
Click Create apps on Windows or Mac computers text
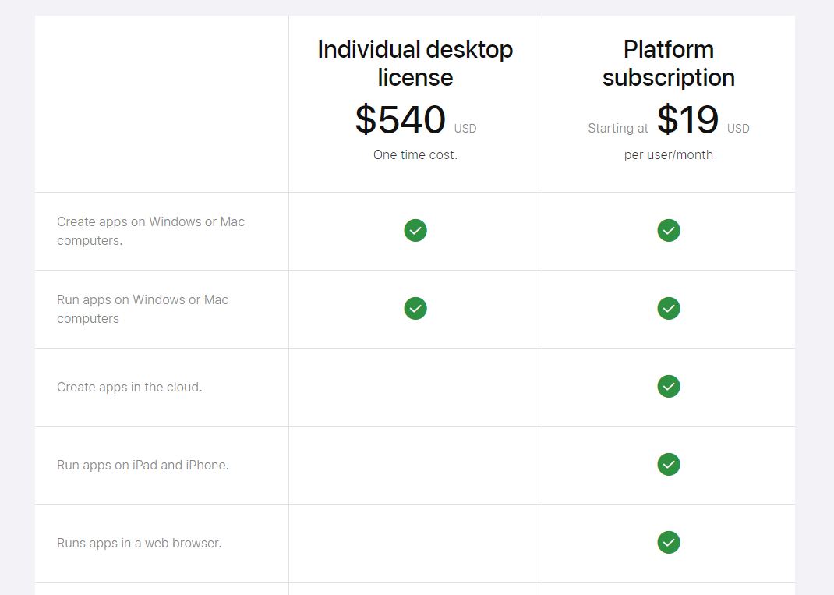coord(151,231)
